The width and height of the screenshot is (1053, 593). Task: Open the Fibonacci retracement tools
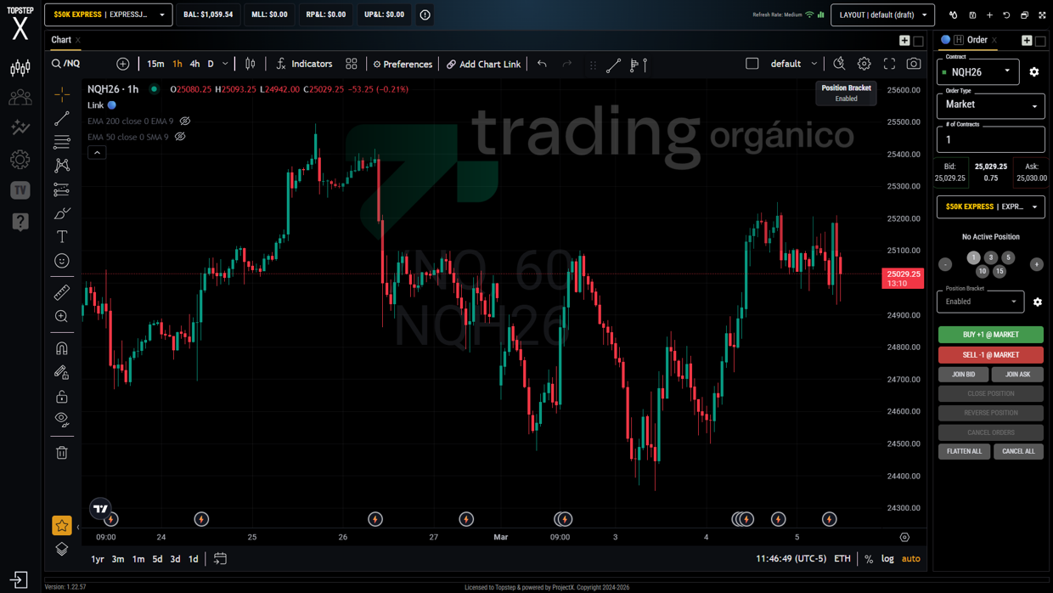point(62,142)
